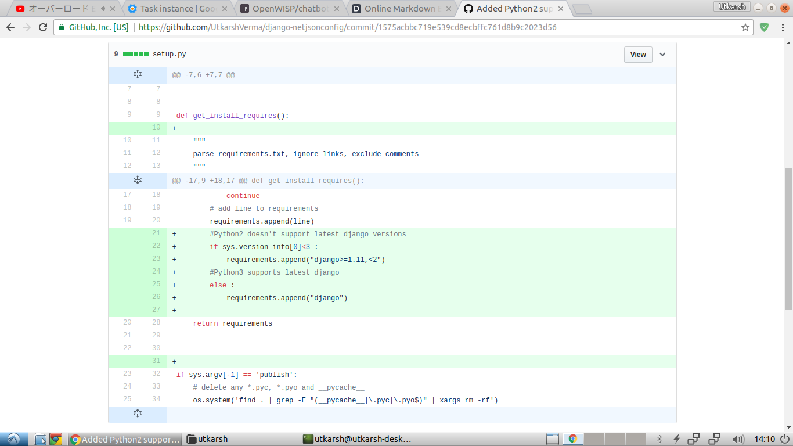The height and width of the screenshot is (446, 793).
Task: Open the dropdown next to the View button
Action: [662, 54]
